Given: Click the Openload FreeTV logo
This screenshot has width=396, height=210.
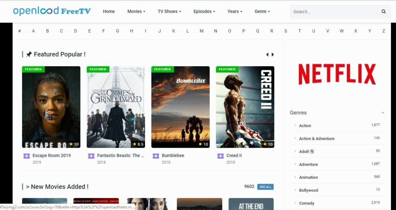Looking at the screenshot, I should pyautogui.click(x=52, y=11).
